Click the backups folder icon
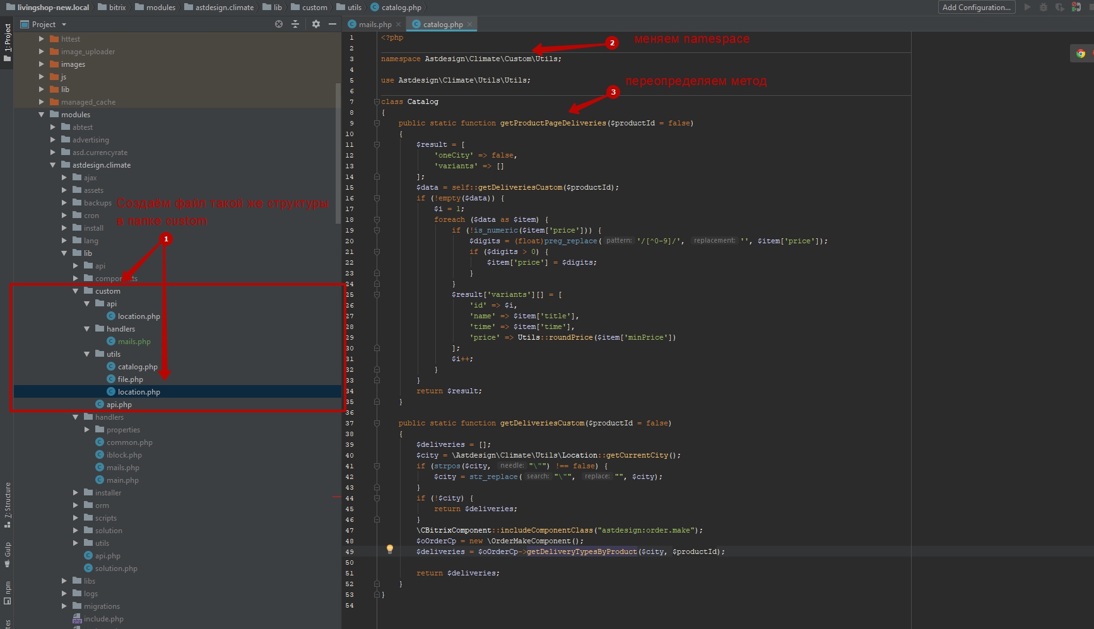 pyautogui.click(x=77, y=202)
